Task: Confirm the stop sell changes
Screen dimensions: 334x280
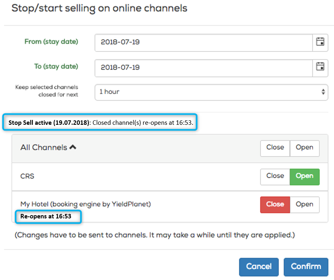Action: (306, 267)
